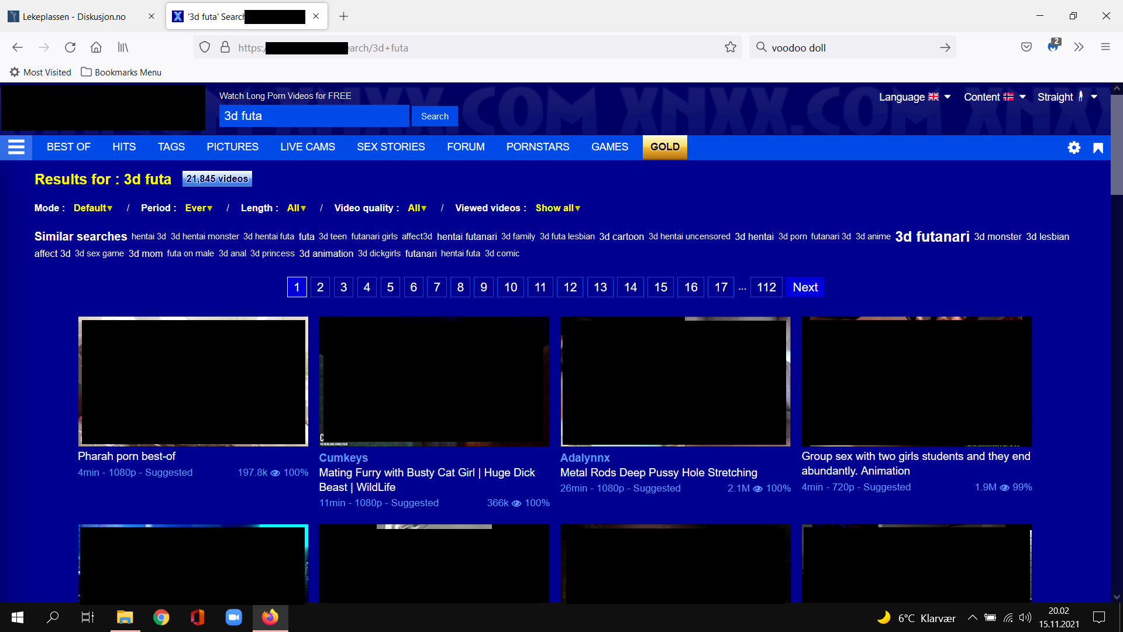
Task: Open the BEST OF menu
Action: [68, 147]
